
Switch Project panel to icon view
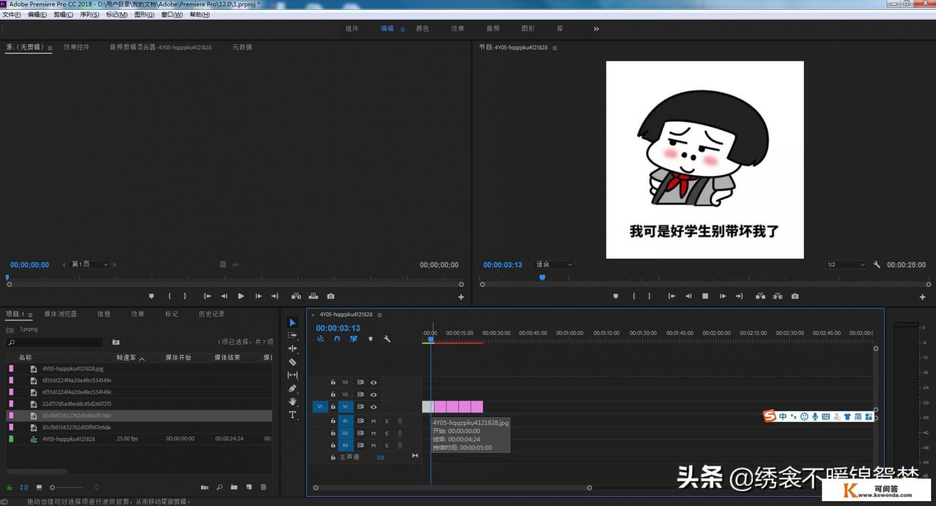click(x=39, y=488)
